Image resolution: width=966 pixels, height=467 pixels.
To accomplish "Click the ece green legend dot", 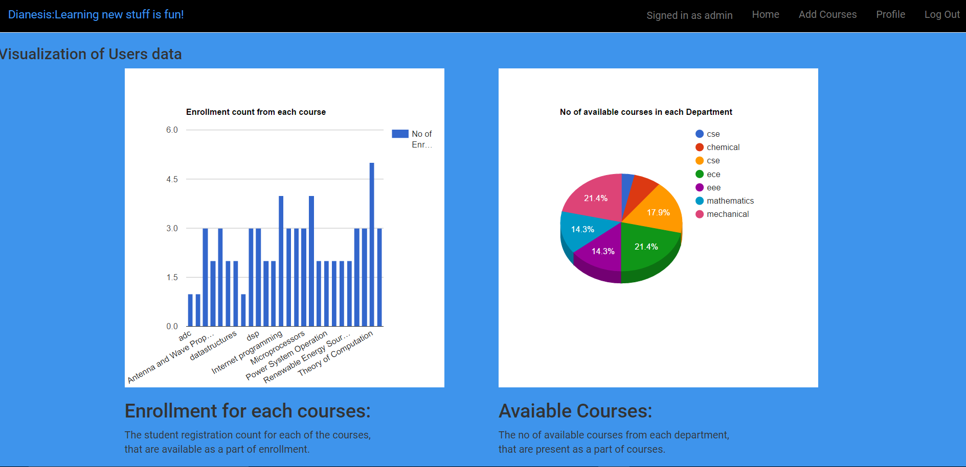I will pyautogui.click(x=700, y=174).
